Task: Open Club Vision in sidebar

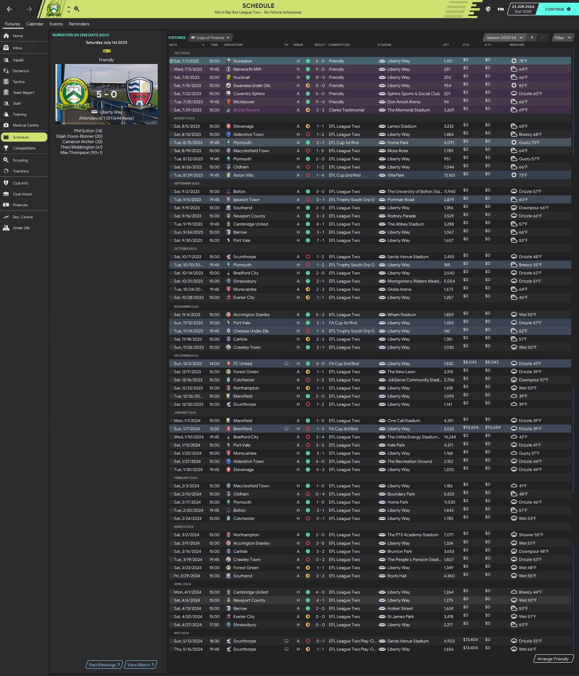Action: tap(24, 194)
